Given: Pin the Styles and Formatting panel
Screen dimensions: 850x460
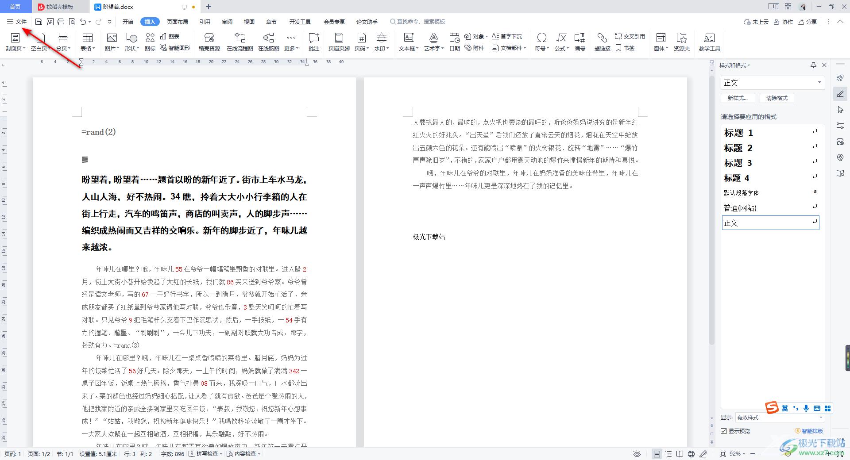Looking at the screenshot, I should pyautogui.click(x=813, y=65).
